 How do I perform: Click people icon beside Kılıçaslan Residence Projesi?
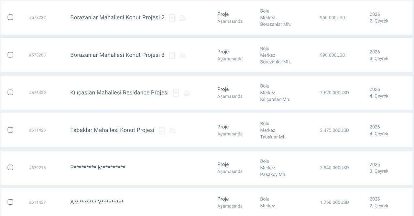click(187, 93)
